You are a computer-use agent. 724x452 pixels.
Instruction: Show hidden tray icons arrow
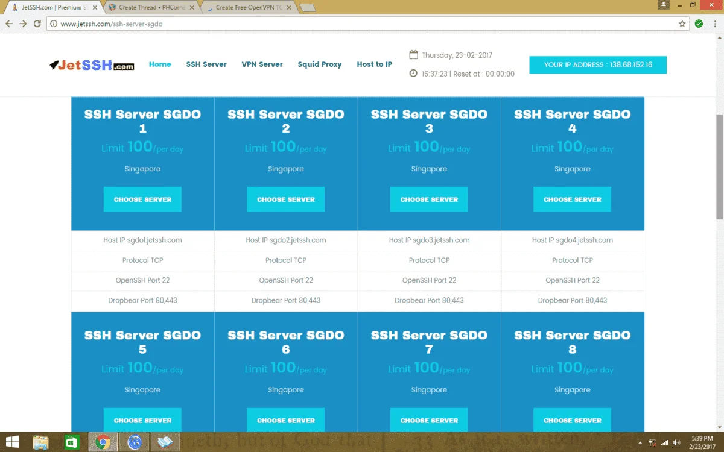point(640,442)
